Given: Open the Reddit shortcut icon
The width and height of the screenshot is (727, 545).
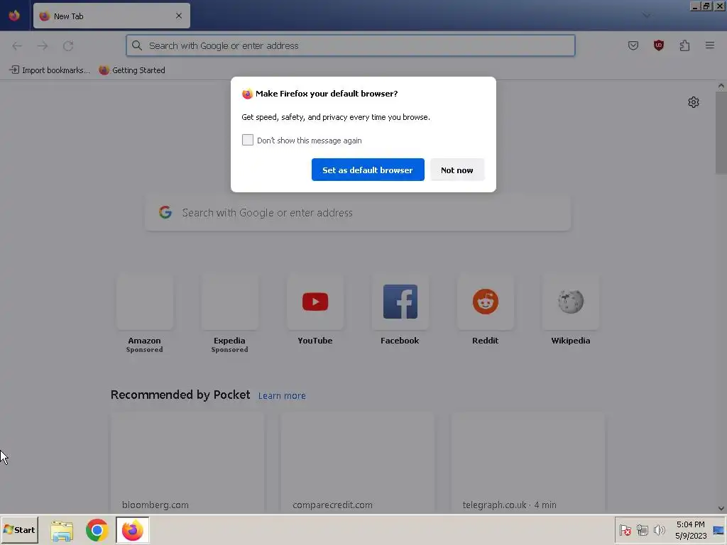Looking at the screenshot, I should 486,302.
